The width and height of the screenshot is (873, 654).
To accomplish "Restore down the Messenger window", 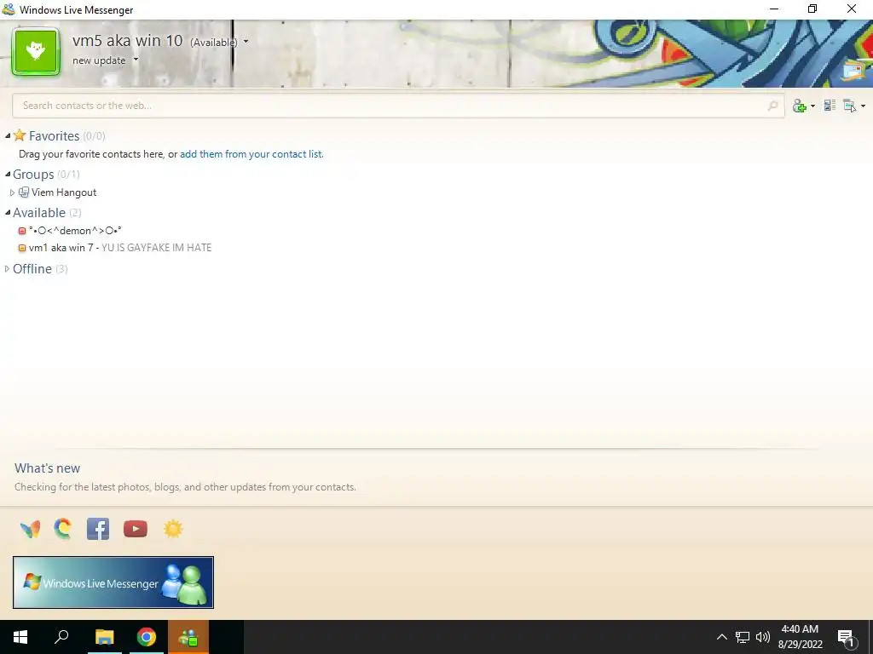I will (812, 9).
